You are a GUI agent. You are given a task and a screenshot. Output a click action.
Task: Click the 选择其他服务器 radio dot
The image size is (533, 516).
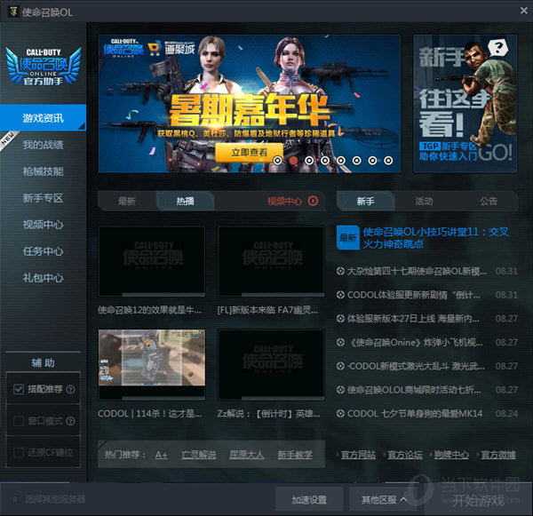click(15, 499)
